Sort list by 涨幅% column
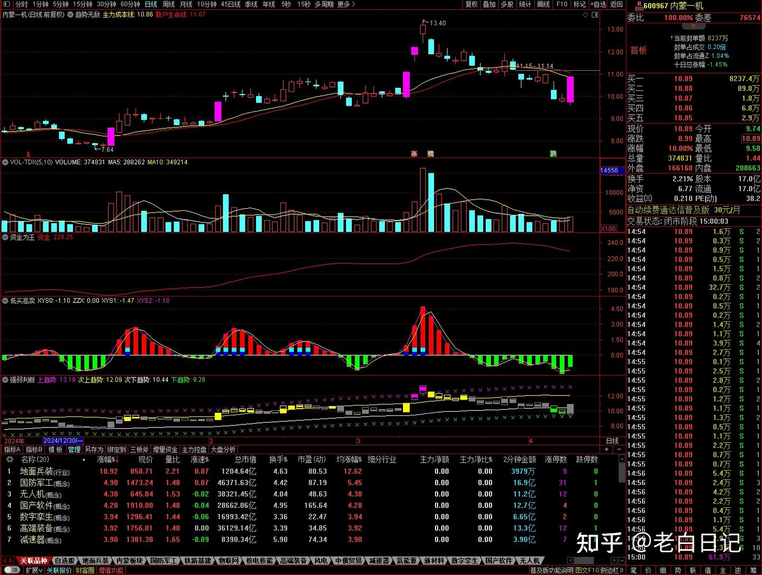This screenshot has height=575, width=762. 107,460
